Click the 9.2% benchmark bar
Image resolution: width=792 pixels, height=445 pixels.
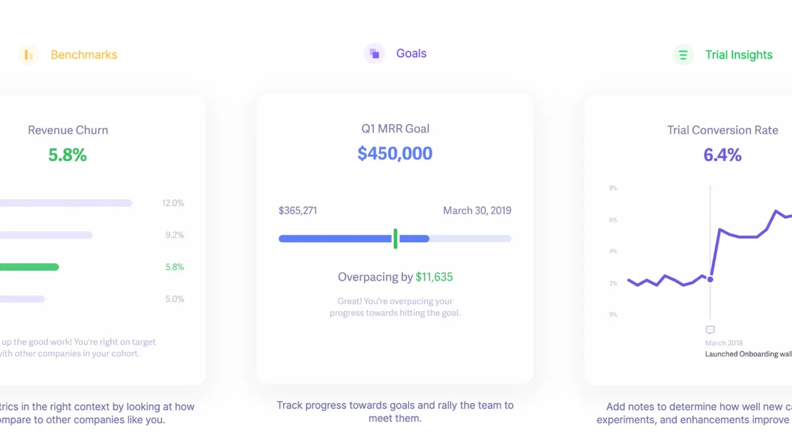coord(46,235)
